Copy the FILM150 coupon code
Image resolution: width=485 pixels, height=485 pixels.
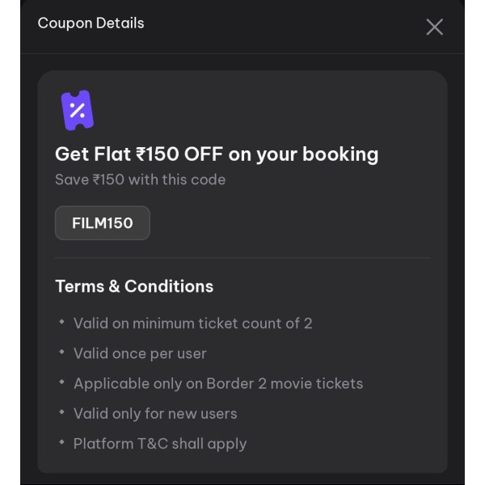tap(103, 223)
